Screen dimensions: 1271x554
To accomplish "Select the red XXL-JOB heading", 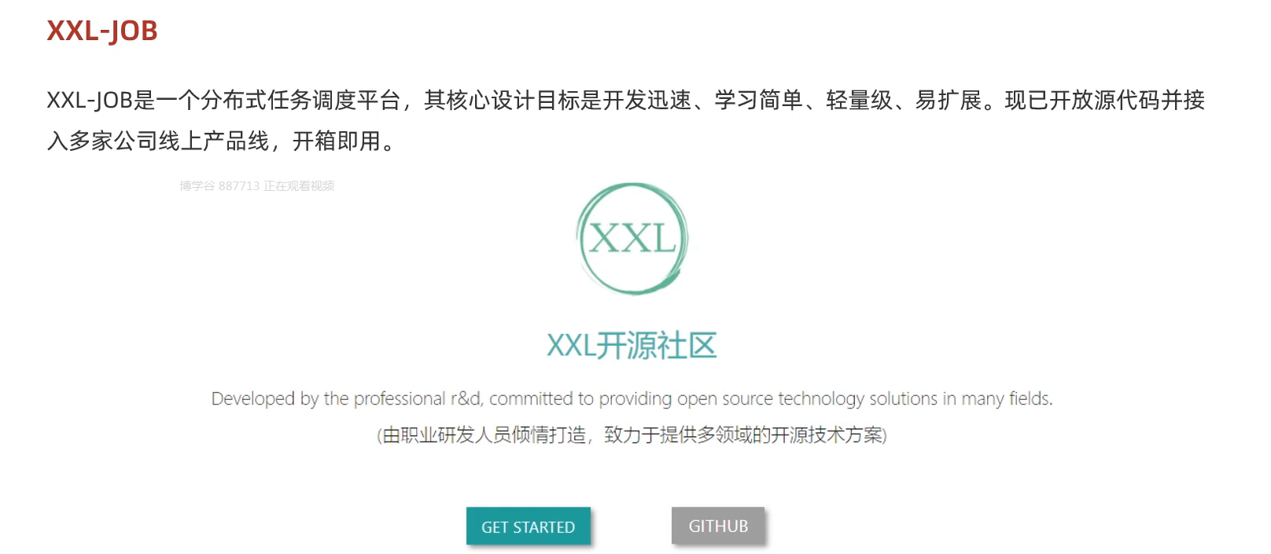I will pos(102,31).
